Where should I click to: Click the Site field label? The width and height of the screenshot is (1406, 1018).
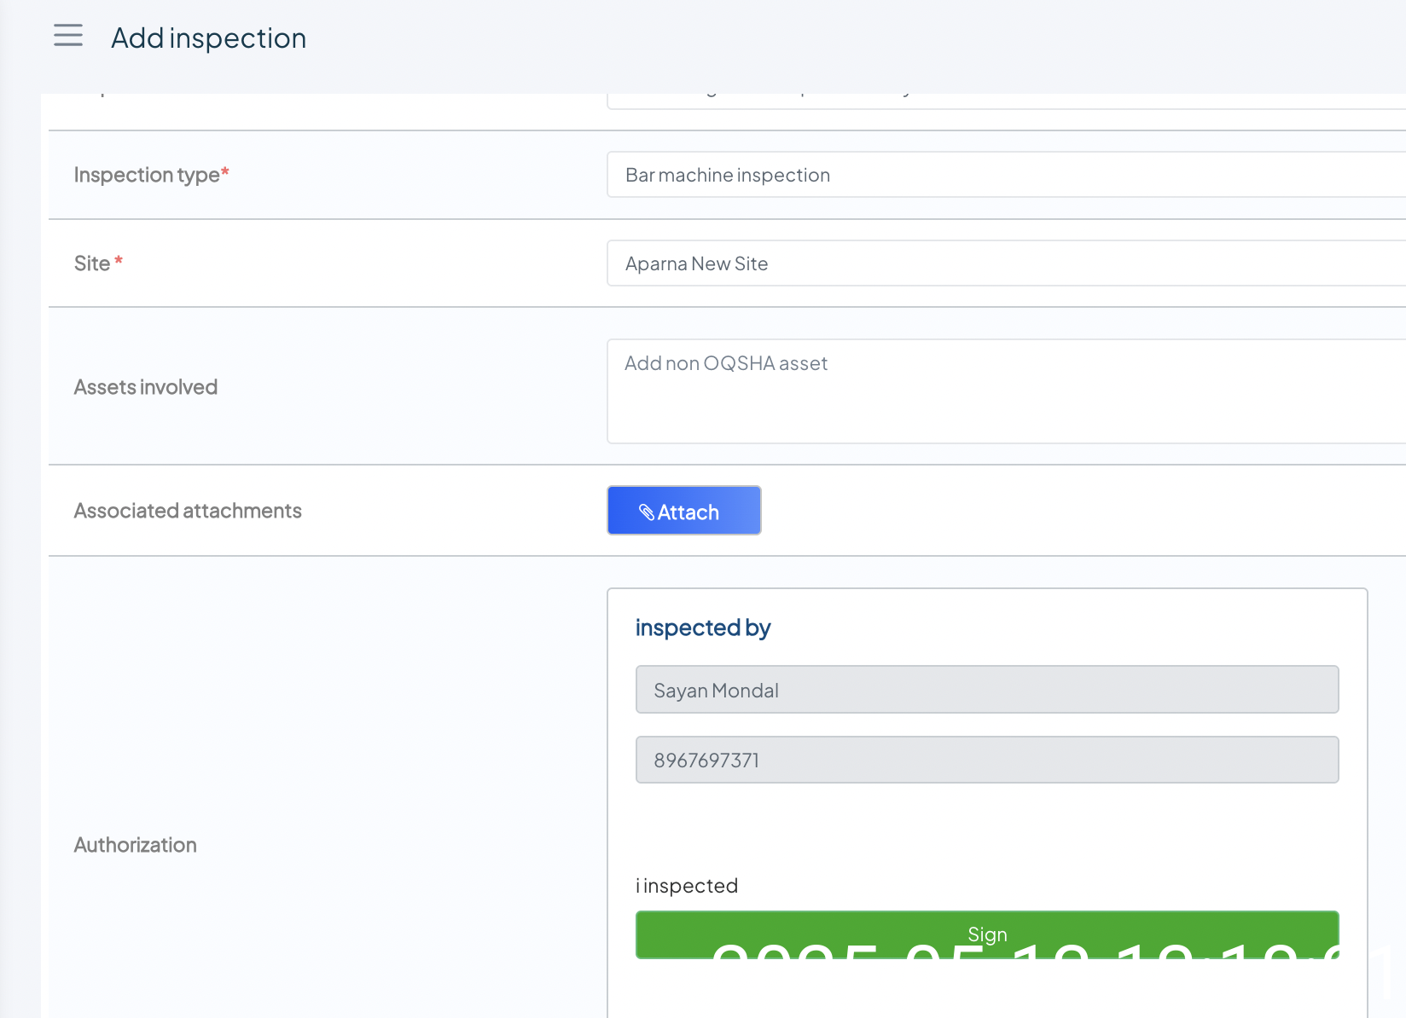click(92, 263)
